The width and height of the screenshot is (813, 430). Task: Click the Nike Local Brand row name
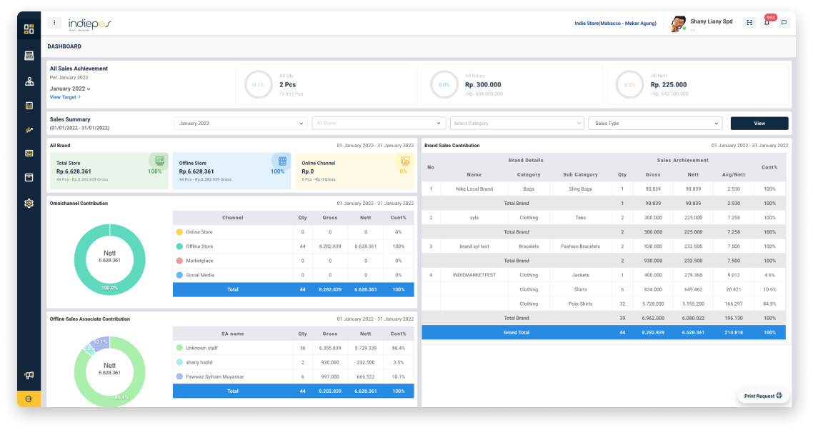(474, 189)
